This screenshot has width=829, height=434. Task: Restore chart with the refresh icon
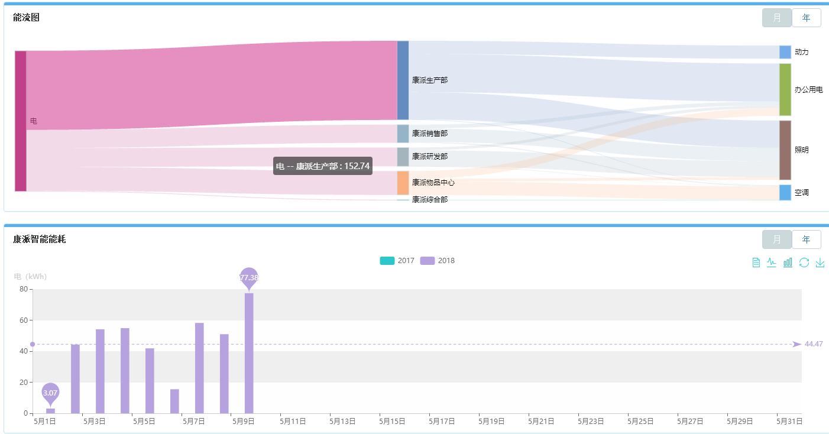coord(804,263)
